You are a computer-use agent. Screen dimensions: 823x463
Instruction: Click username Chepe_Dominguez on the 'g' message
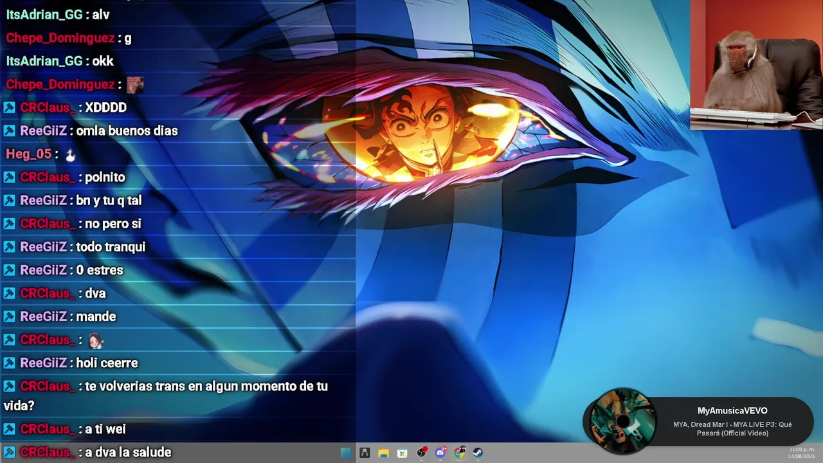pyautogui.click(x=60, y=38)
